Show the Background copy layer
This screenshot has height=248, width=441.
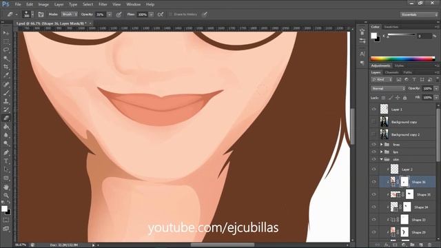[373, 122]
